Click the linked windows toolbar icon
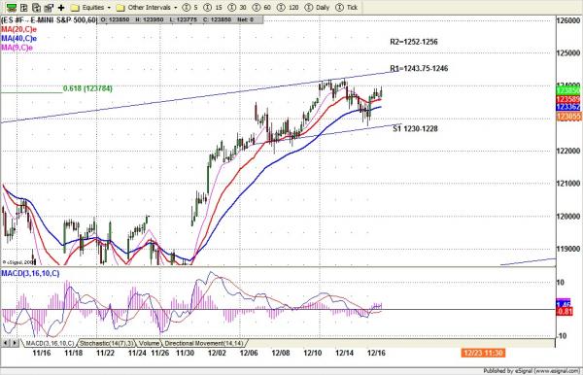This screenshot has width=583, height=375. pyautogui.click(x=49, y=8)
